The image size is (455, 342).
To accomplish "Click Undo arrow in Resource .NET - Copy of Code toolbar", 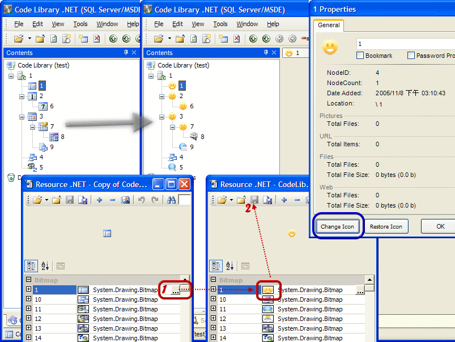I will tap(141, 200).
